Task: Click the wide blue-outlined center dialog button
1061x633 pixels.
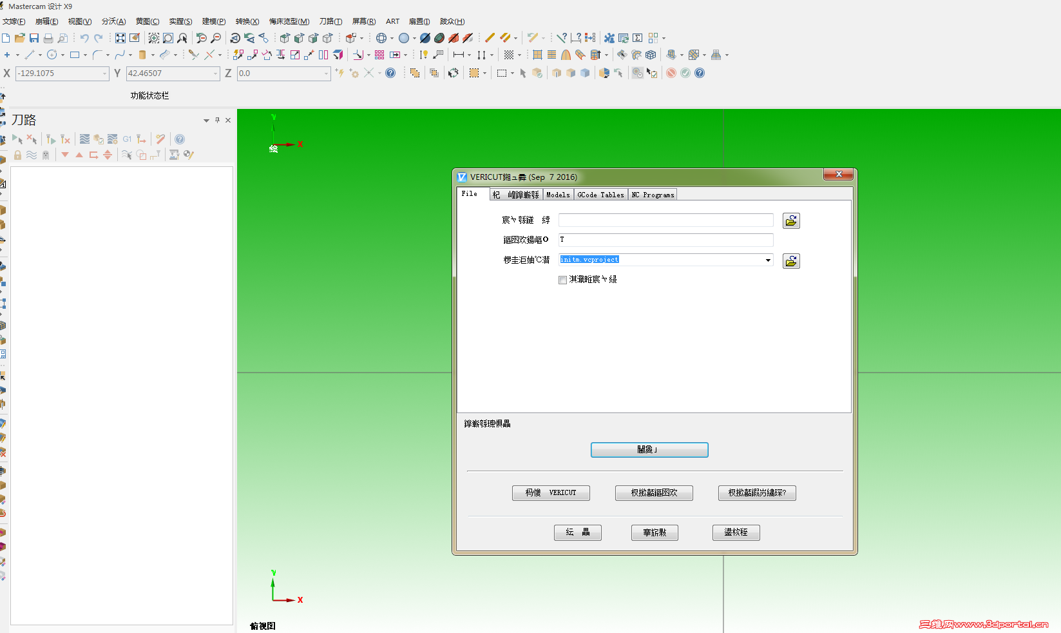Action: point(649,450)
